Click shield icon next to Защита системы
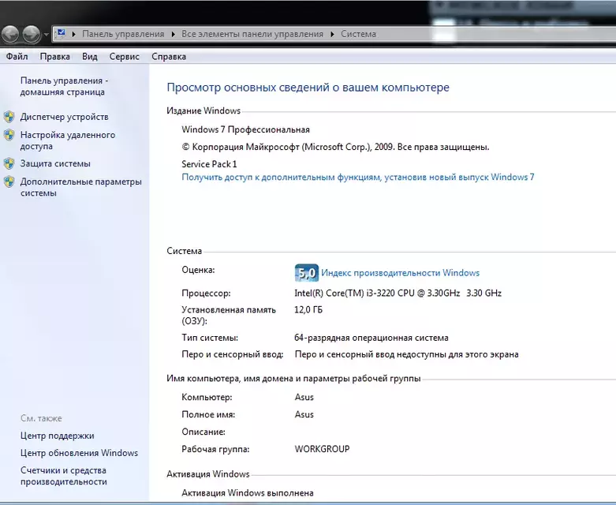The image size is (616, 505). (x=9, y=163)
